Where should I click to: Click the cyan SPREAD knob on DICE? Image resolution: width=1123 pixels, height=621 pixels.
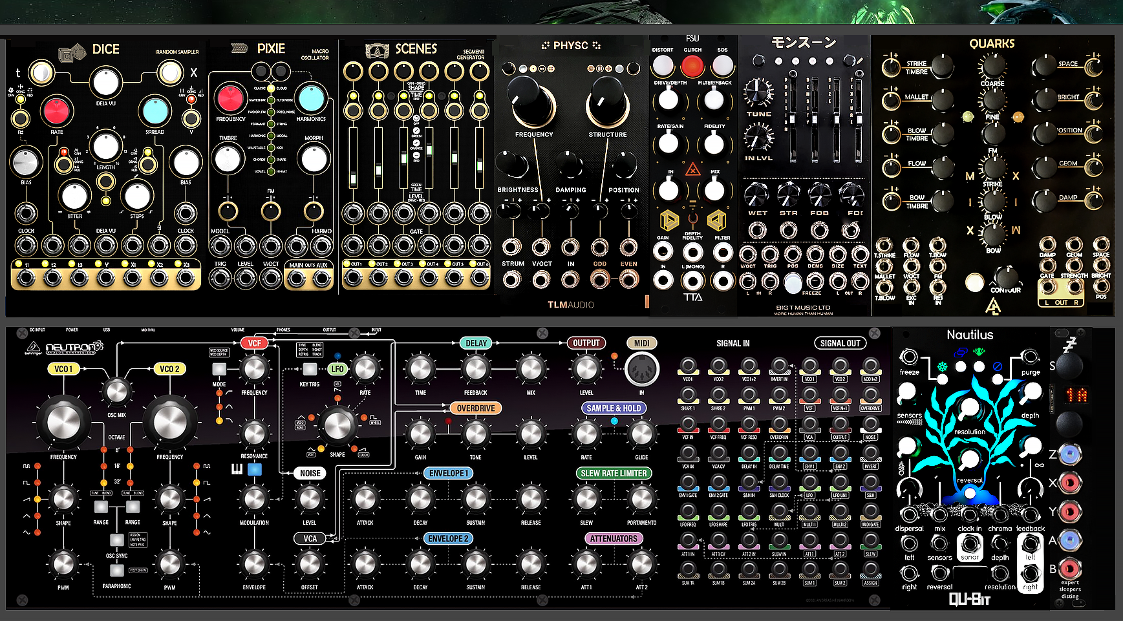155,111
